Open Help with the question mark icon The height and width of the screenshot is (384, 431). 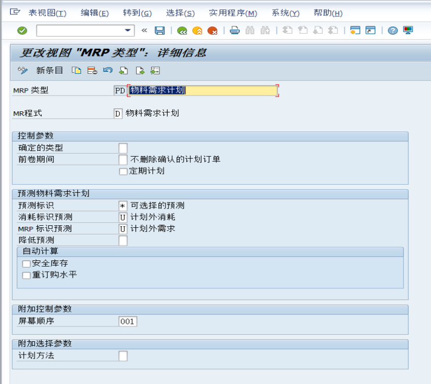393,31
